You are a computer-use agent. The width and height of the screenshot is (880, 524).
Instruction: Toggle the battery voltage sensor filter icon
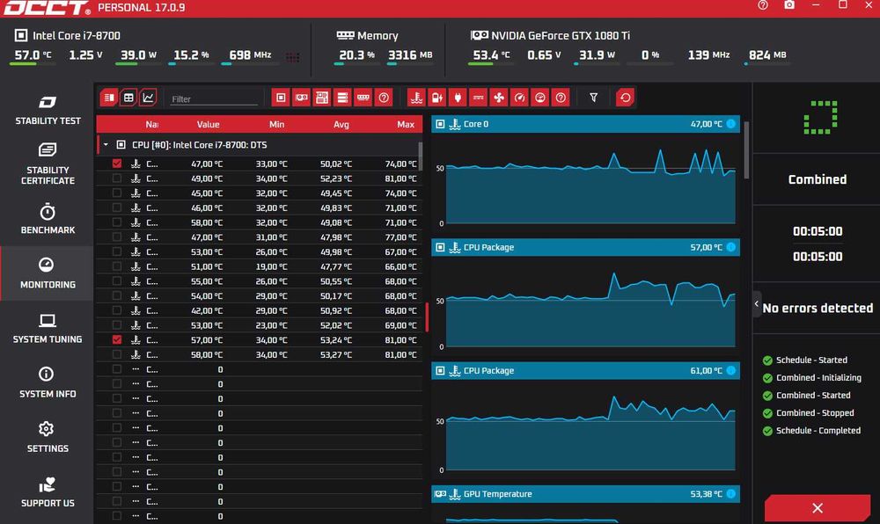pyautogui.click(x=437, y=98)
